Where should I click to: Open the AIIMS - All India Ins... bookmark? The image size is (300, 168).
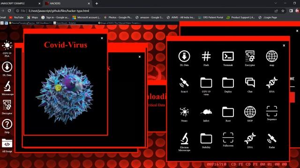[x=181, y=17]
